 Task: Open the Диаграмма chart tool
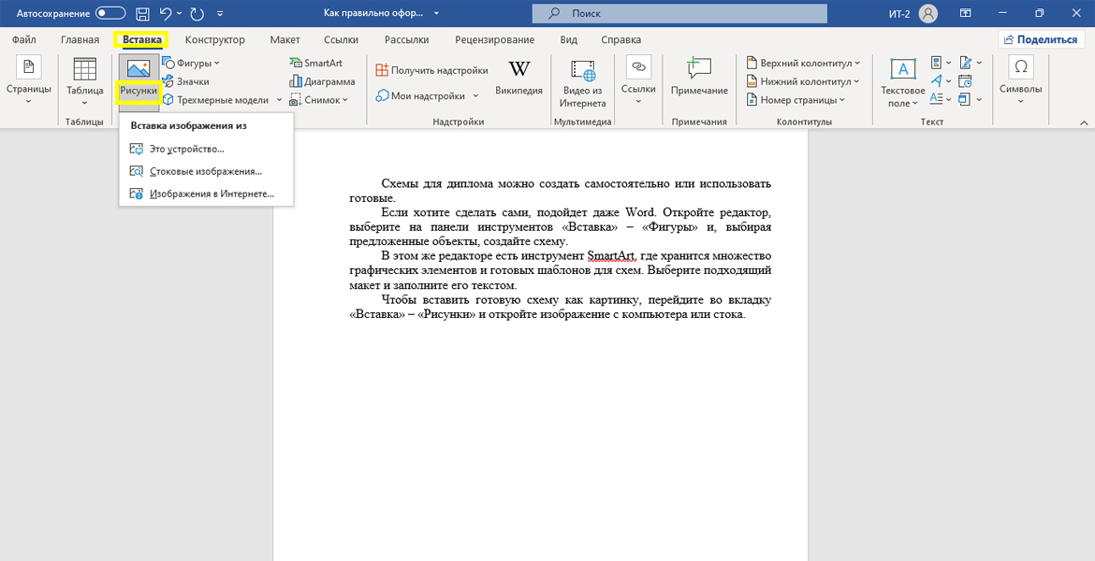322,81
